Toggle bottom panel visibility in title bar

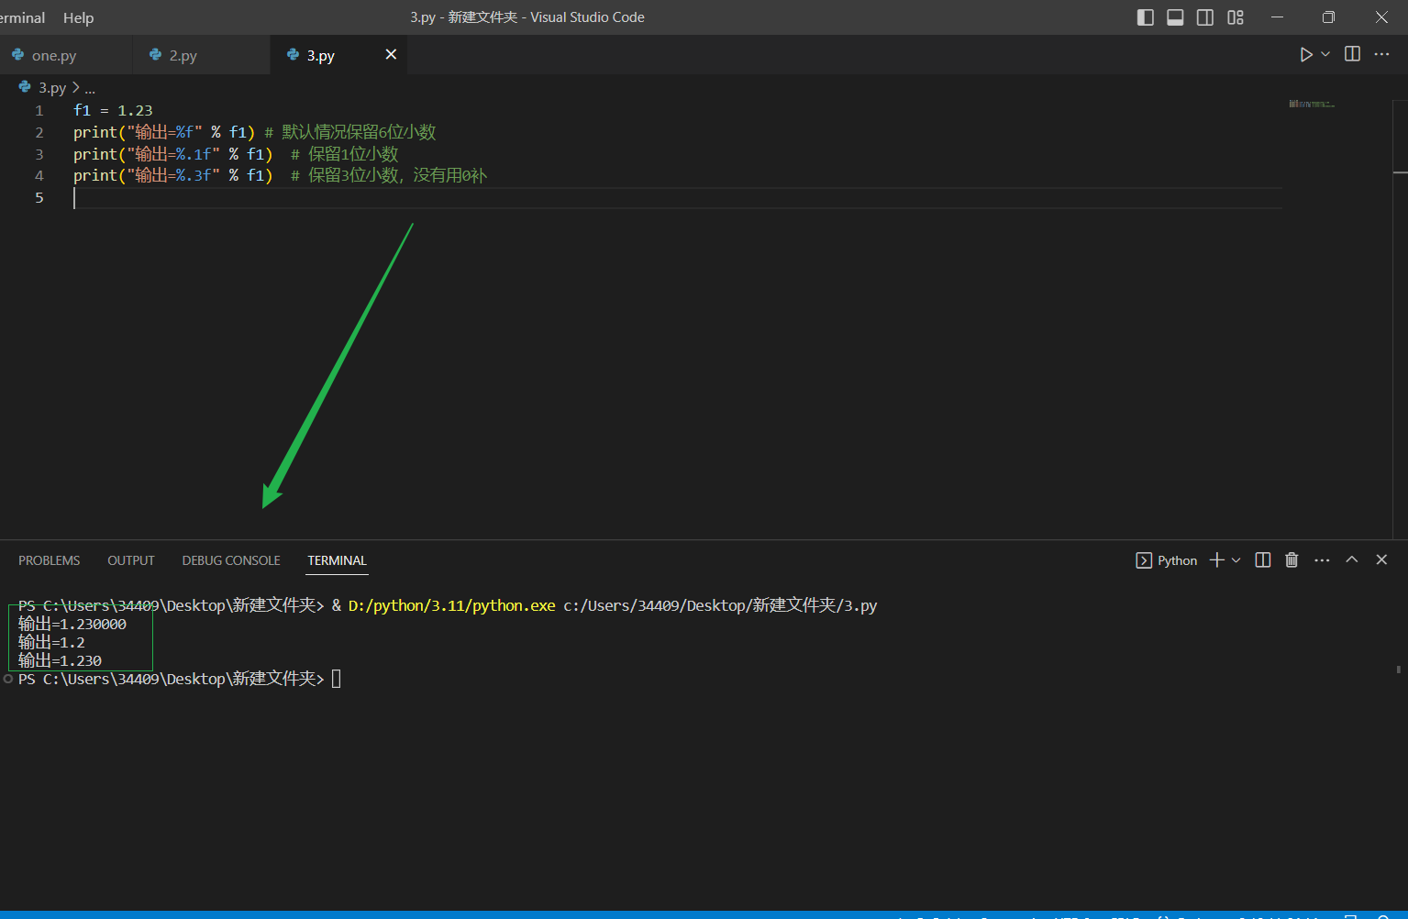[1175, 17]
